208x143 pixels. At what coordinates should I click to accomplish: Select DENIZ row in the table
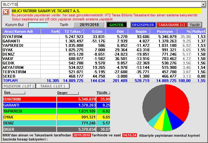click(104, 54)
